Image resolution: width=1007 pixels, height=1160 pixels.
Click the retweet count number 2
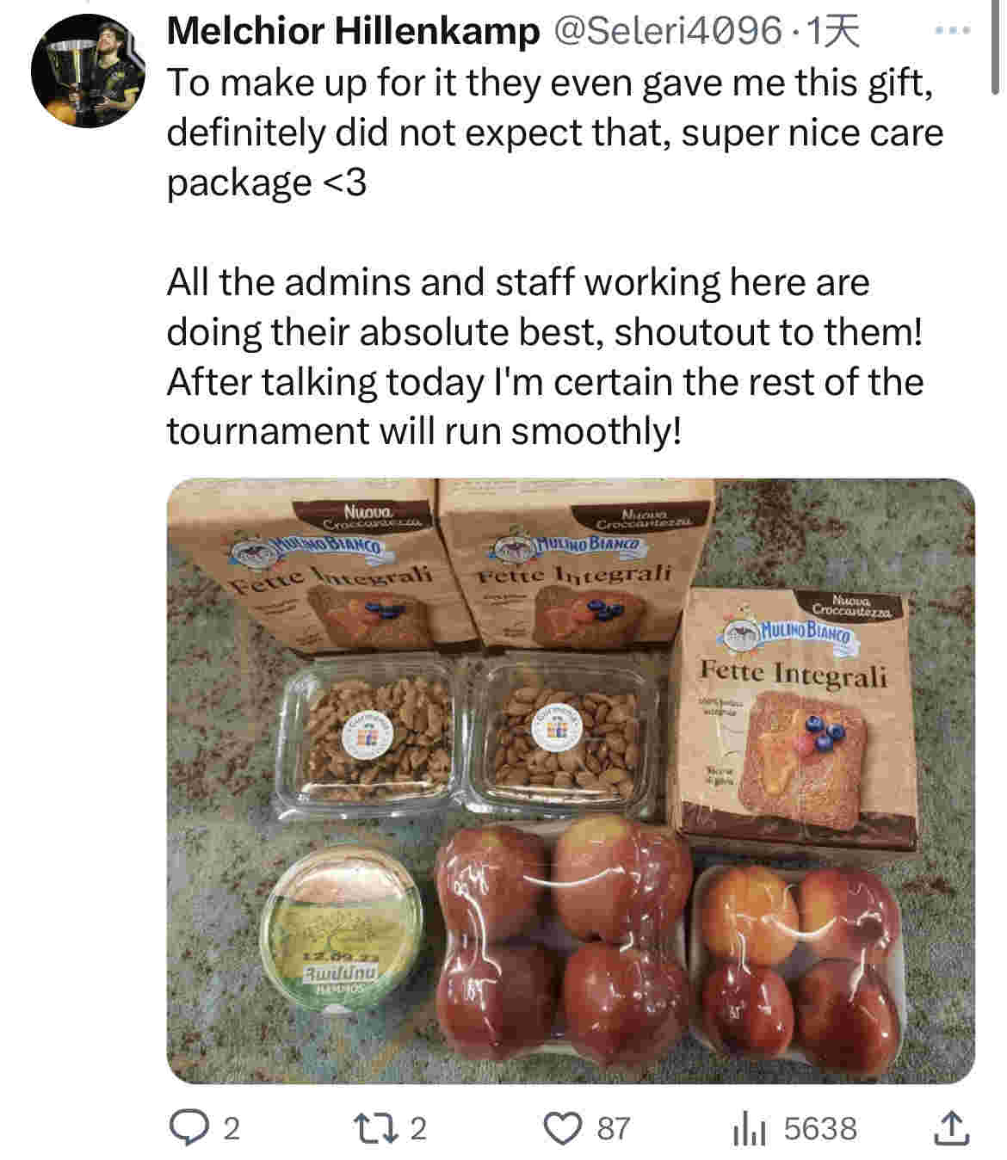click(x=417, y=1128)
